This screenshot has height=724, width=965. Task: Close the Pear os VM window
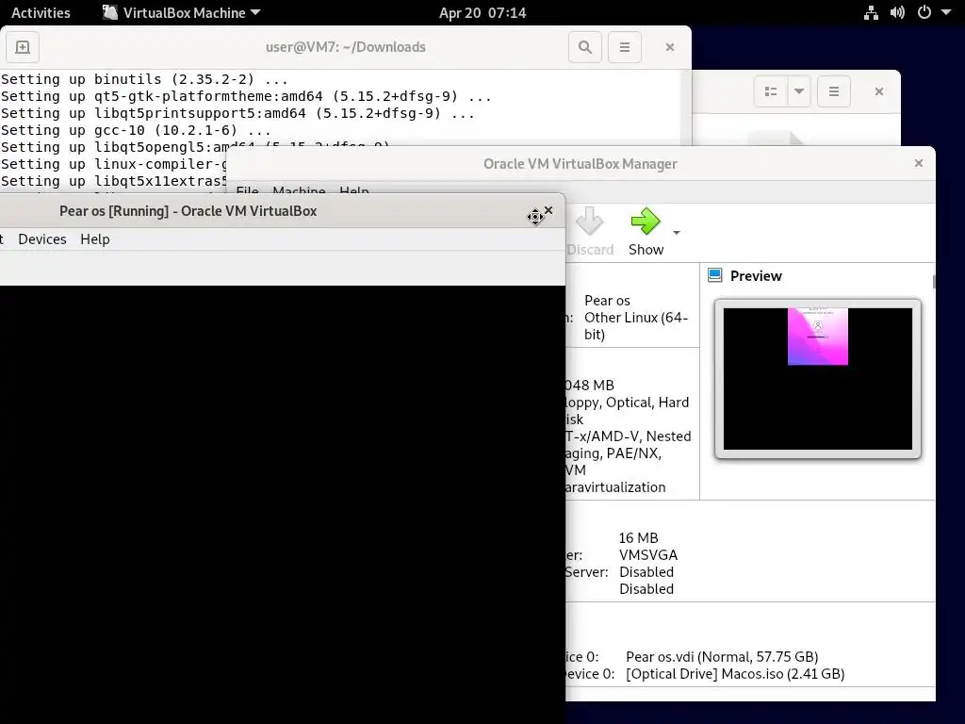(x=548, y=210)
